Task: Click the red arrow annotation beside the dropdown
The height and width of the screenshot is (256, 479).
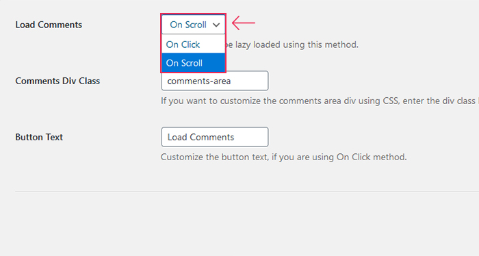Action: coord(244,23)
